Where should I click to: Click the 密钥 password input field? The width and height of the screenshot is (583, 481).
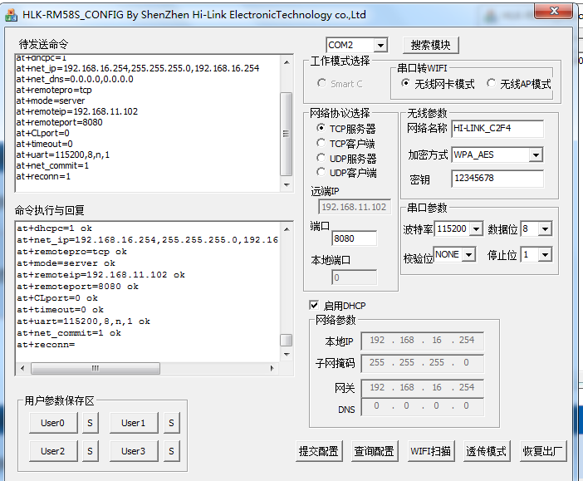pyautogui.click(x=497, y=179)
